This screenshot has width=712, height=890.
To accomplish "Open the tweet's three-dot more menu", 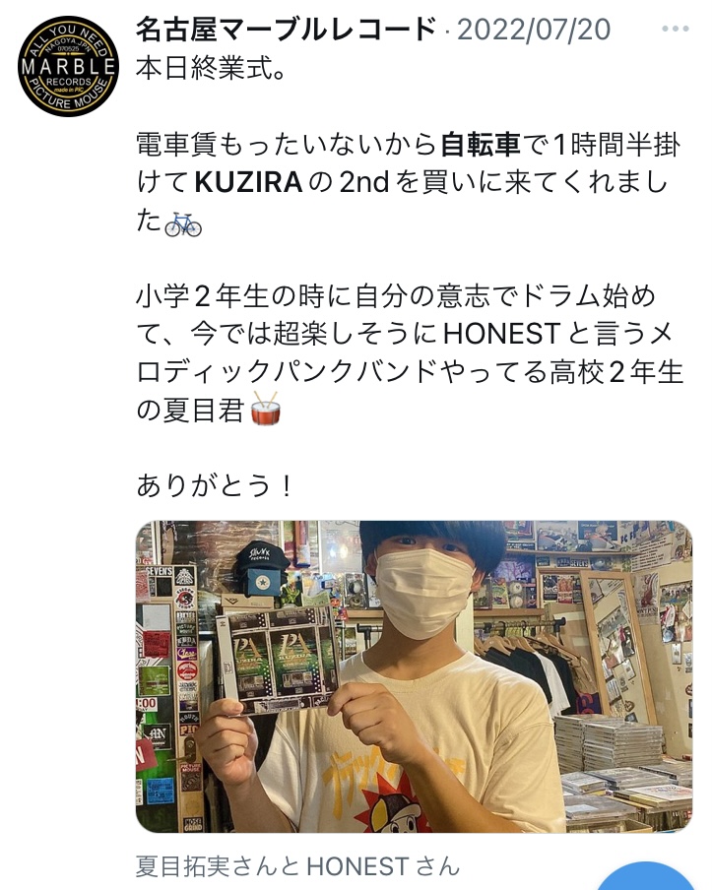I will (x=676, y=29).
